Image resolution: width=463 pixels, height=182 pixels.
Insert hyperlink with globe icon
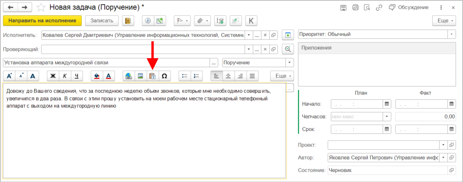(x=129, y=76)
